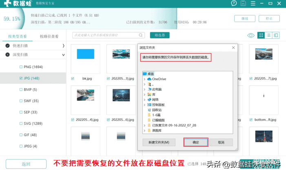The image size is (286, 173).
Task: Click the search magnifier icon
Action: tap(141, 35)
